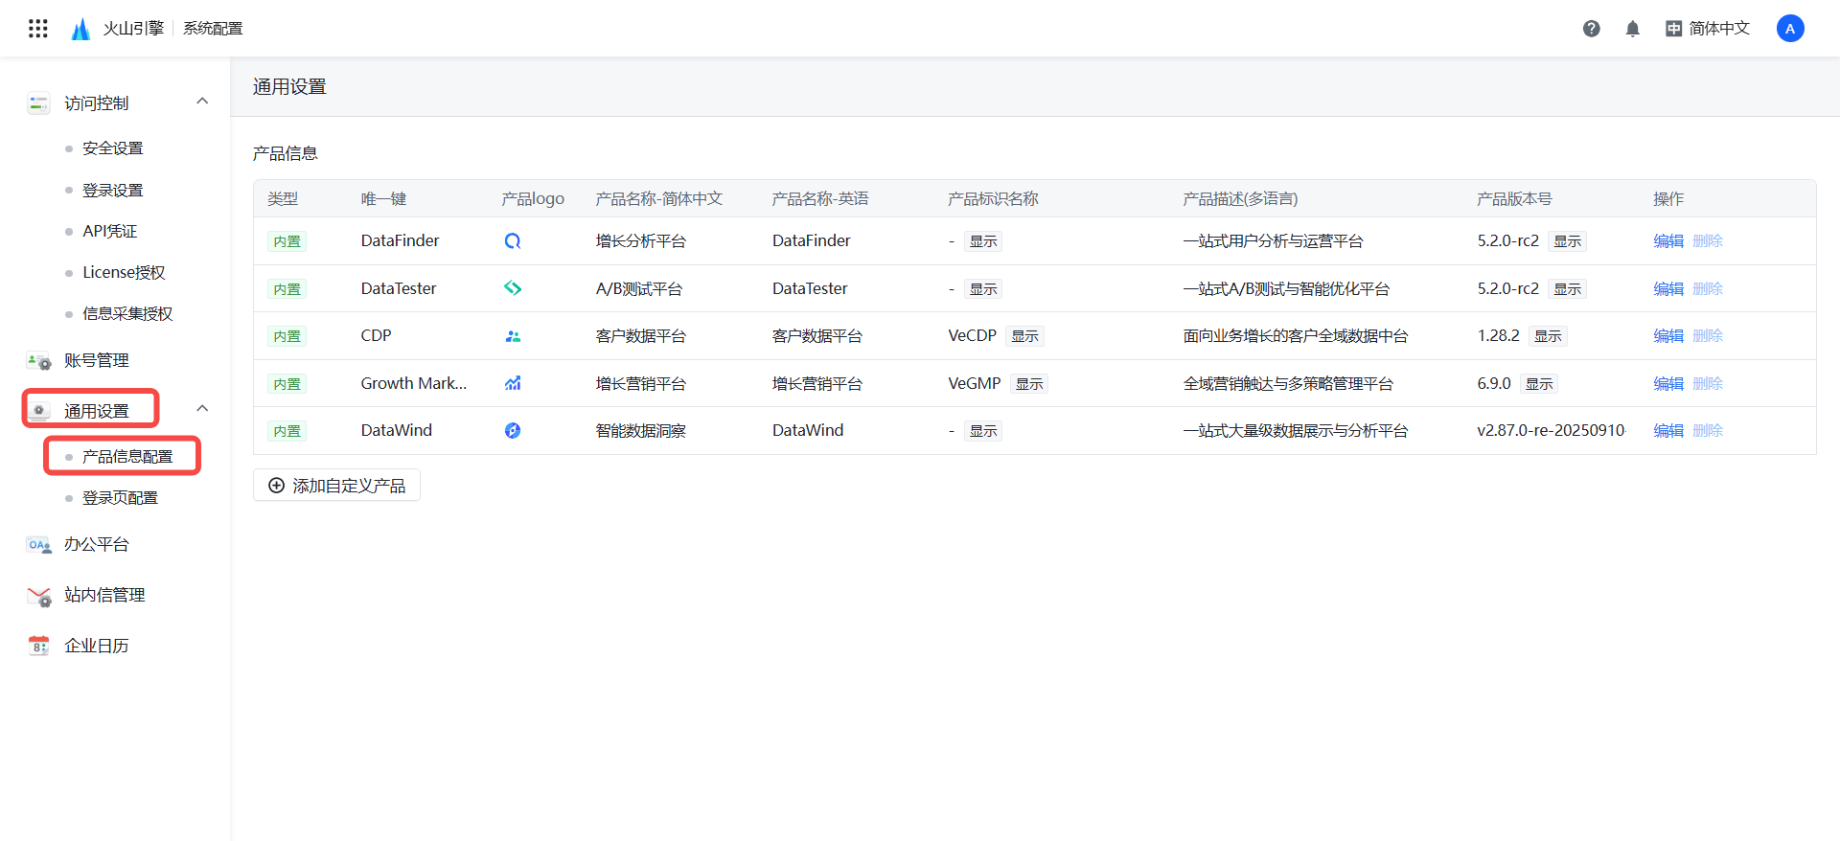Image resolution: width=1840 pixels, height=841 pixels.
Task: Collapse the 通用设置 sidebar section
Action: (x=202, y=409)
